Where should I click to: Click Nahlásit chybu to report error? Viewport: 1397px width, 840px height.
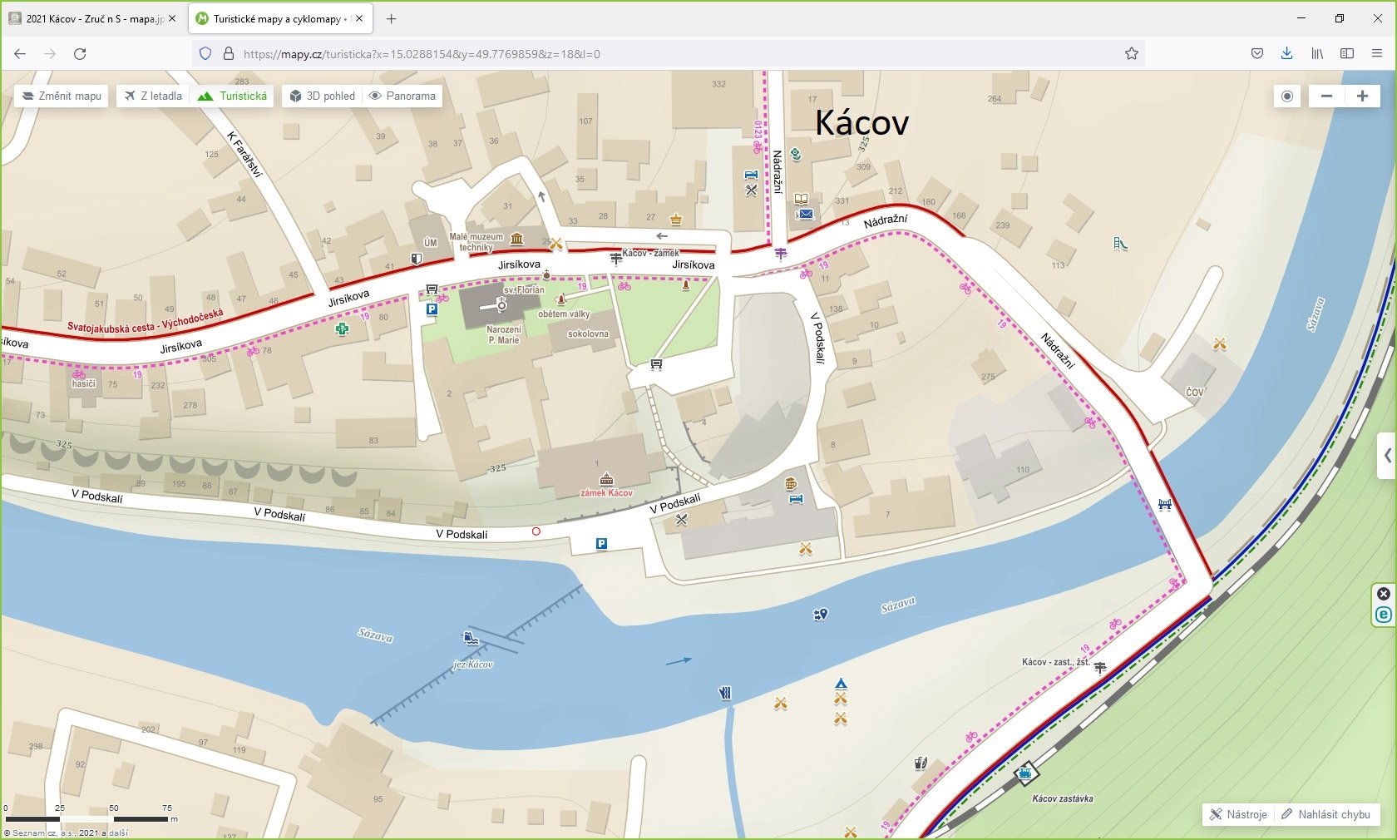pos(1325,814)
